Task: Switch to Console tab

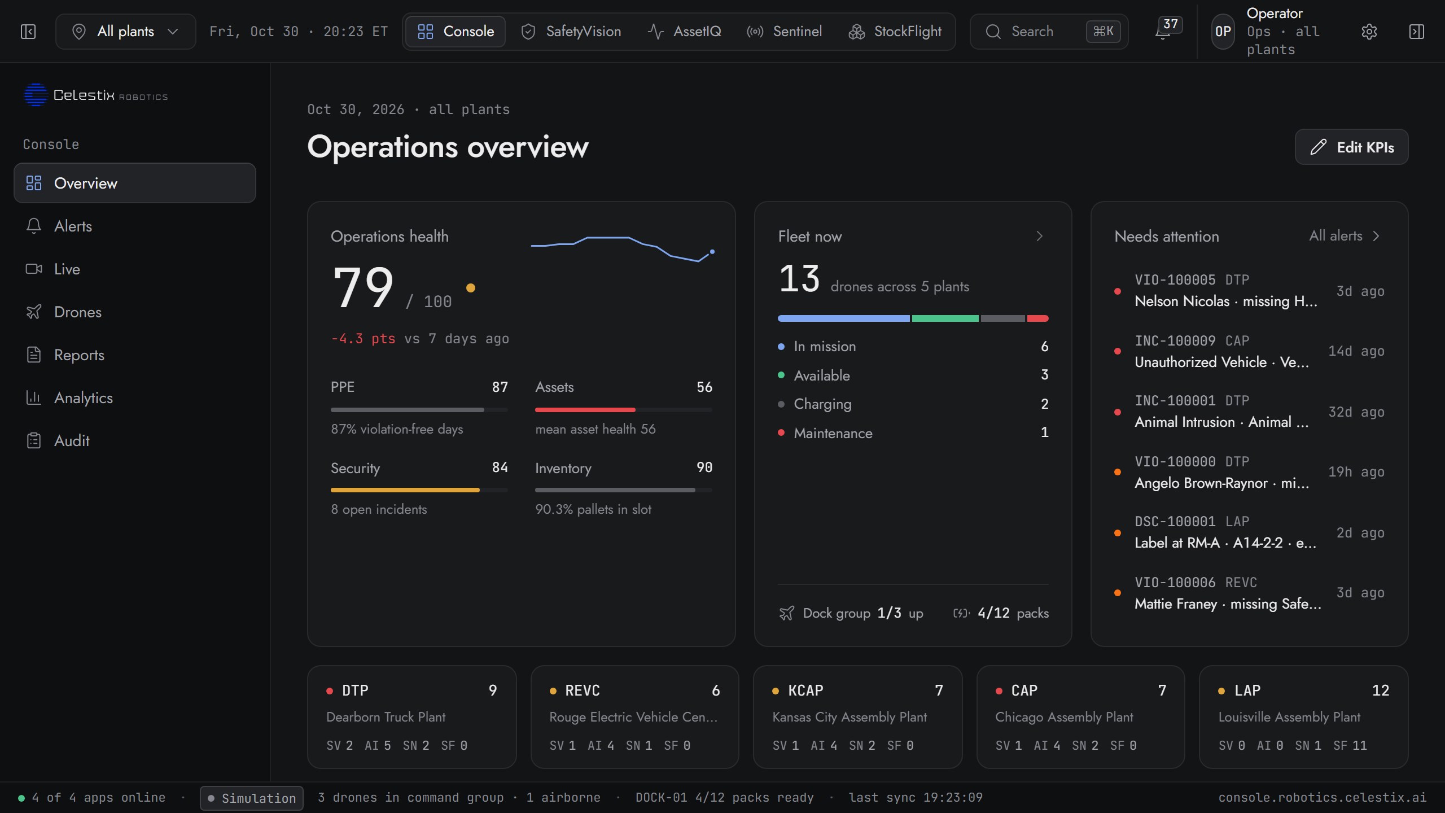Action: point(456,32)
